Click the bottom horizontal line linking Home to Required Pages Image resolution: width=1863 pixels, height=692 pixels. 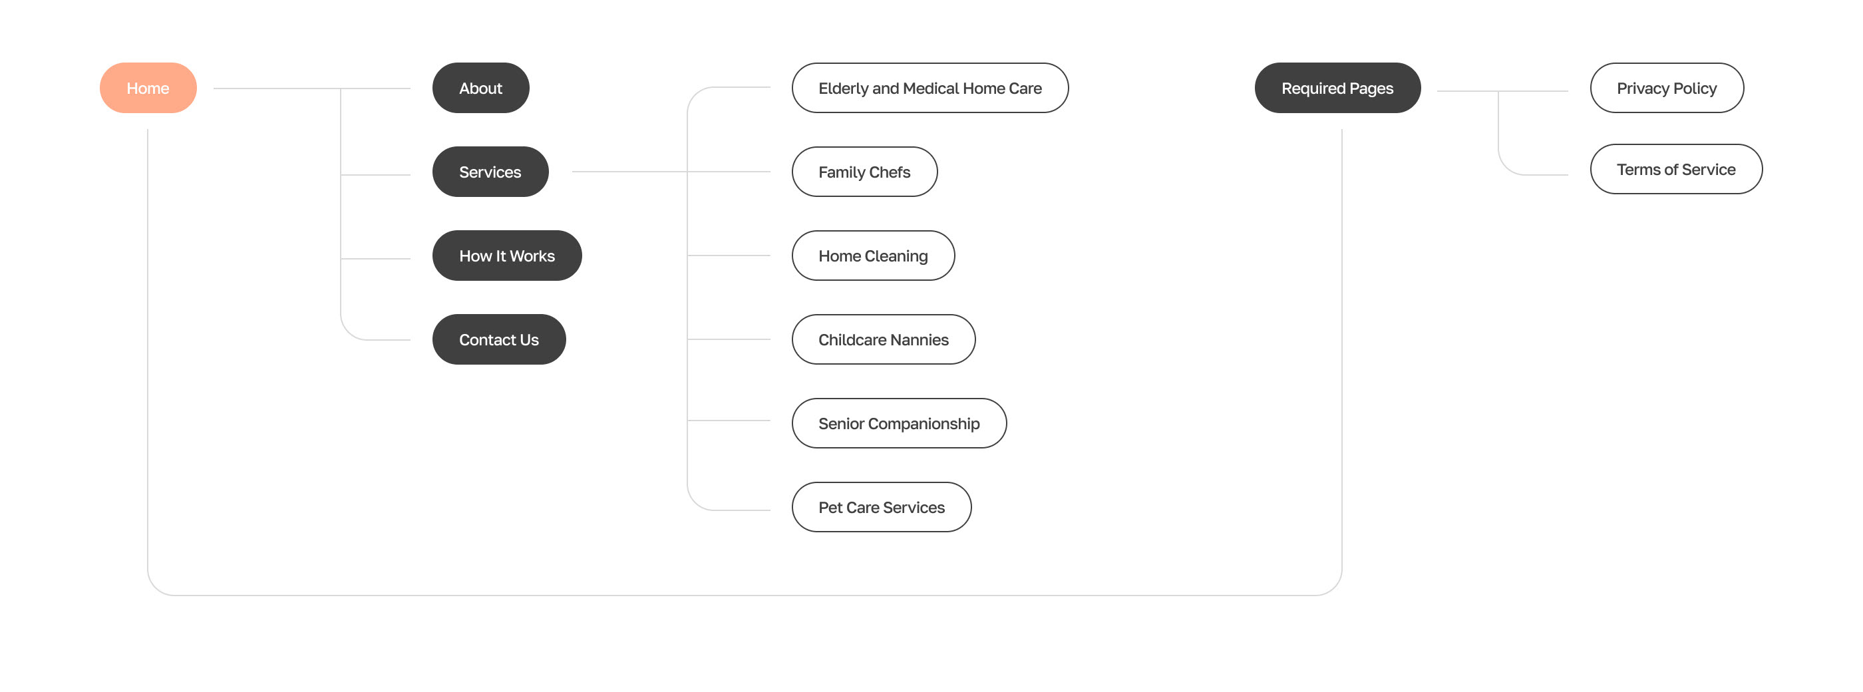point(723,595)
